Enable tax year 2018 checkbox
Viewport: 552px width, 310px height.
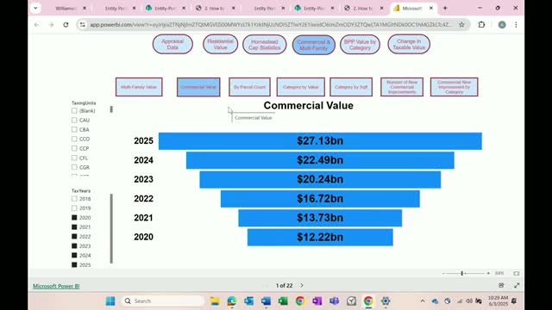pyautogui.click(x=74, y=199)
